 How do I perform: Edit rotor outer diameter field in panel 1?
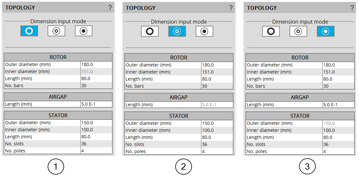pyautogui.click(x=96, y=64)
